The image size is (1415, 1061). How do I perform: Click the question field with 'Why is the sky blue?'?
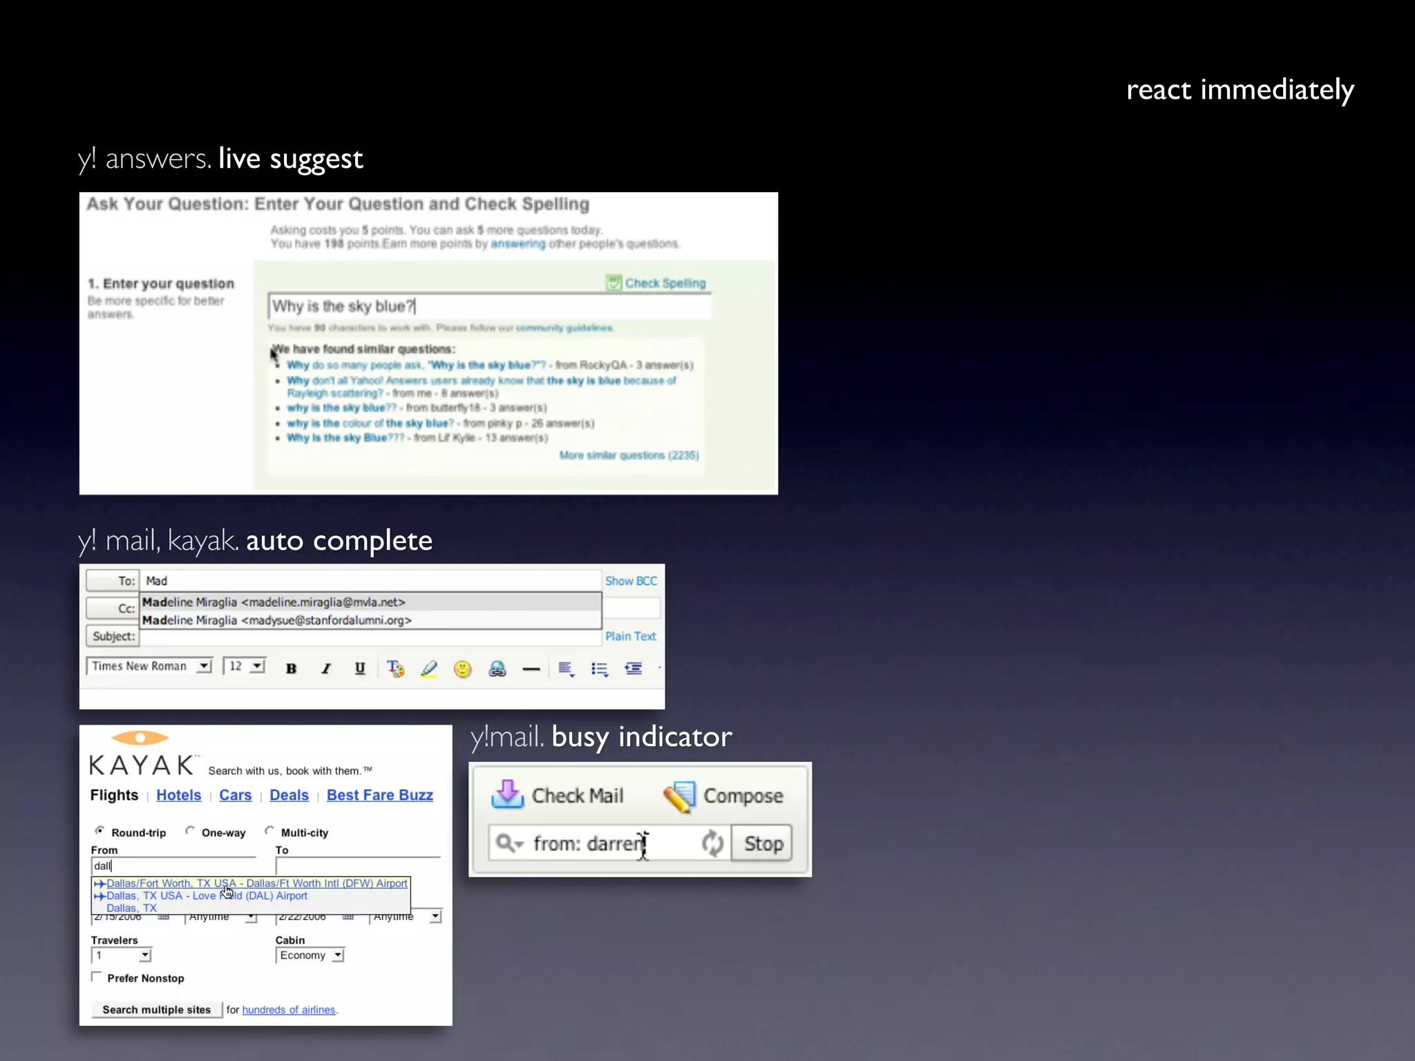coord(489,306)
